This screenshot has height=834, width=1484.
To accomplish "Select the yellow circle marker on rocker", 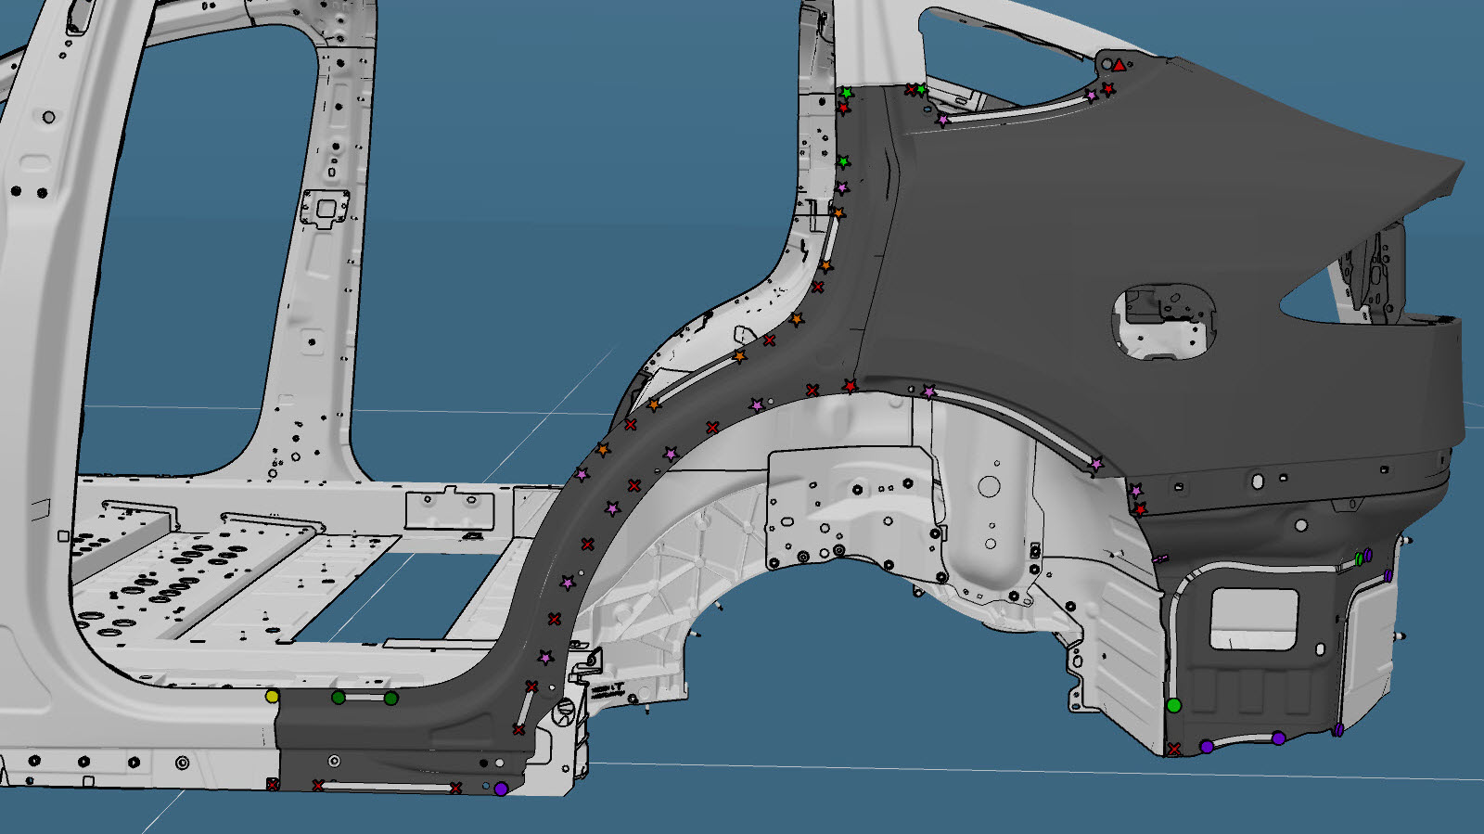I will pos(272,696).
